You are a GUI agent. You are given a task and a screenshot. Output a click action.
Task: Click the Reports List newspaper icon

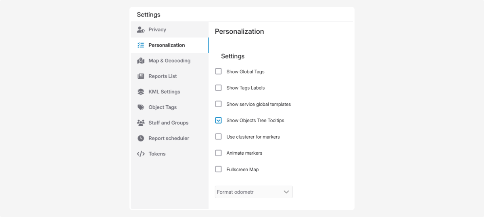click(141, 76)
